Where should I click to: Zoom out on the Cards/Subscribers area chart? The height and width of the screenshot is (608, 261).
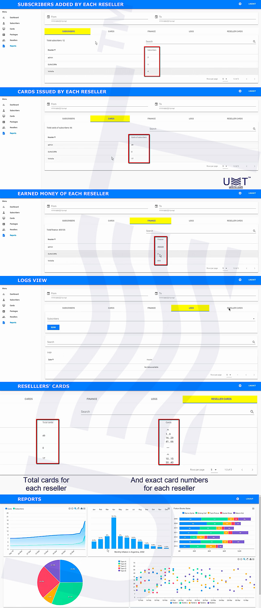(72, 509)
